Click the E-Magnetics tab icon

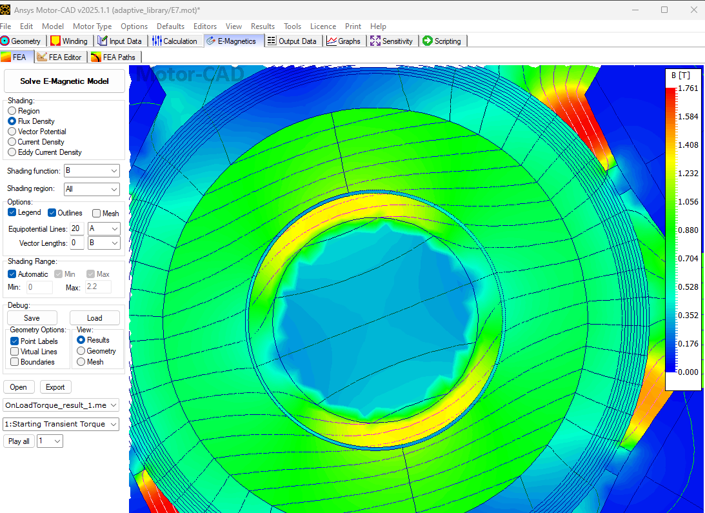pyautogui.click(x=211, y=41)
